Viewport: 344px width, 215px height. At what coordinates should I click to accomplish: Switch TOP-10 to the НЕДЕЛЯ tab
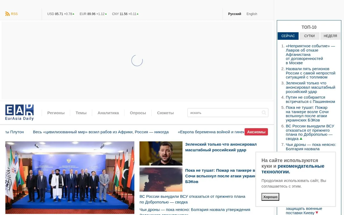click(x=330, y=36)
